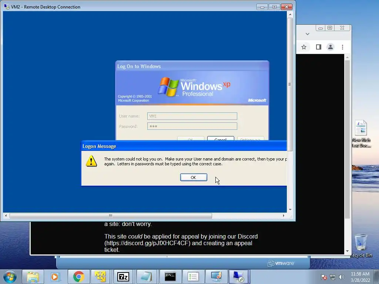The image size is (379, 284).
Task: Open 7-Zip from the taskbar
Action: coord(123,277)
